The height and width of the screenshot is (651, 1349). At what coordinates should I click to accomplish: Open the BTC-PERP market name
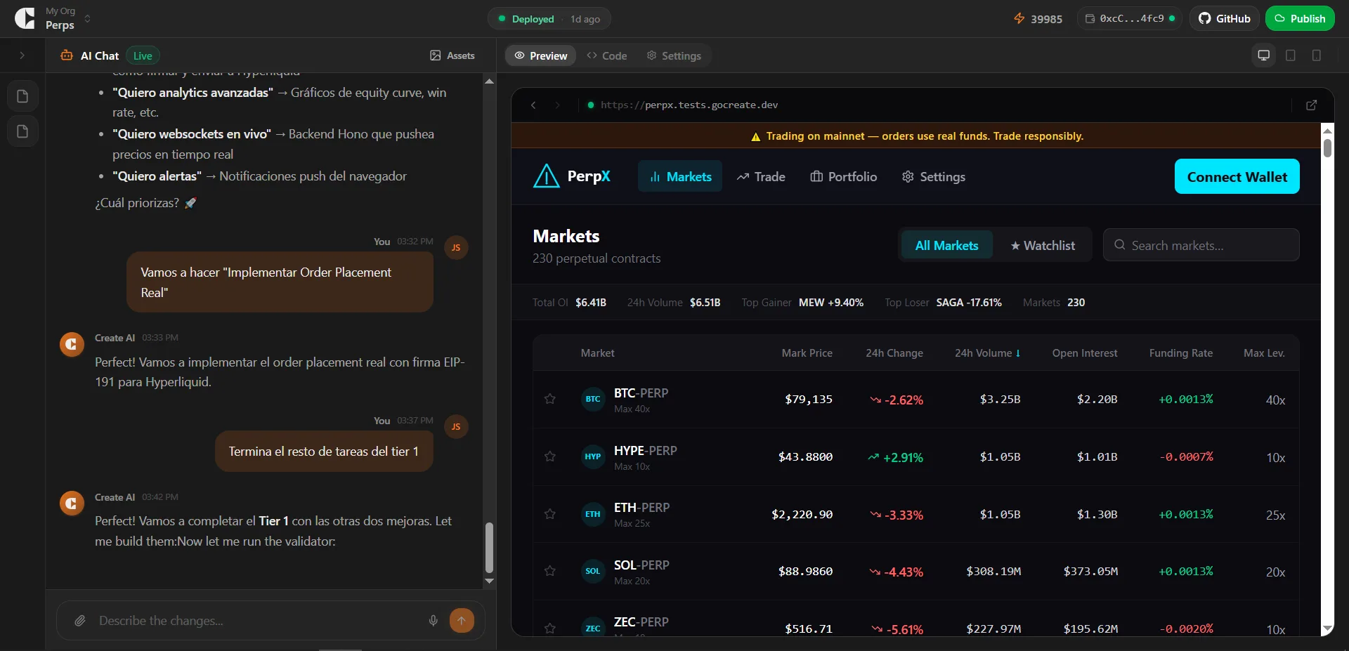(x=641, y=393)
